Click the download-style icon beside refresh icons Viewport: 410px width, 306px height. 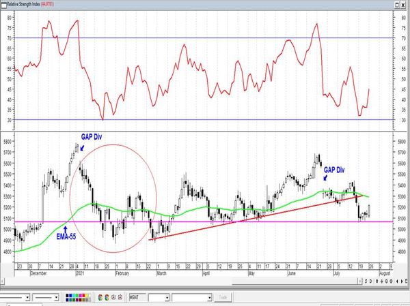pos(113,297)
